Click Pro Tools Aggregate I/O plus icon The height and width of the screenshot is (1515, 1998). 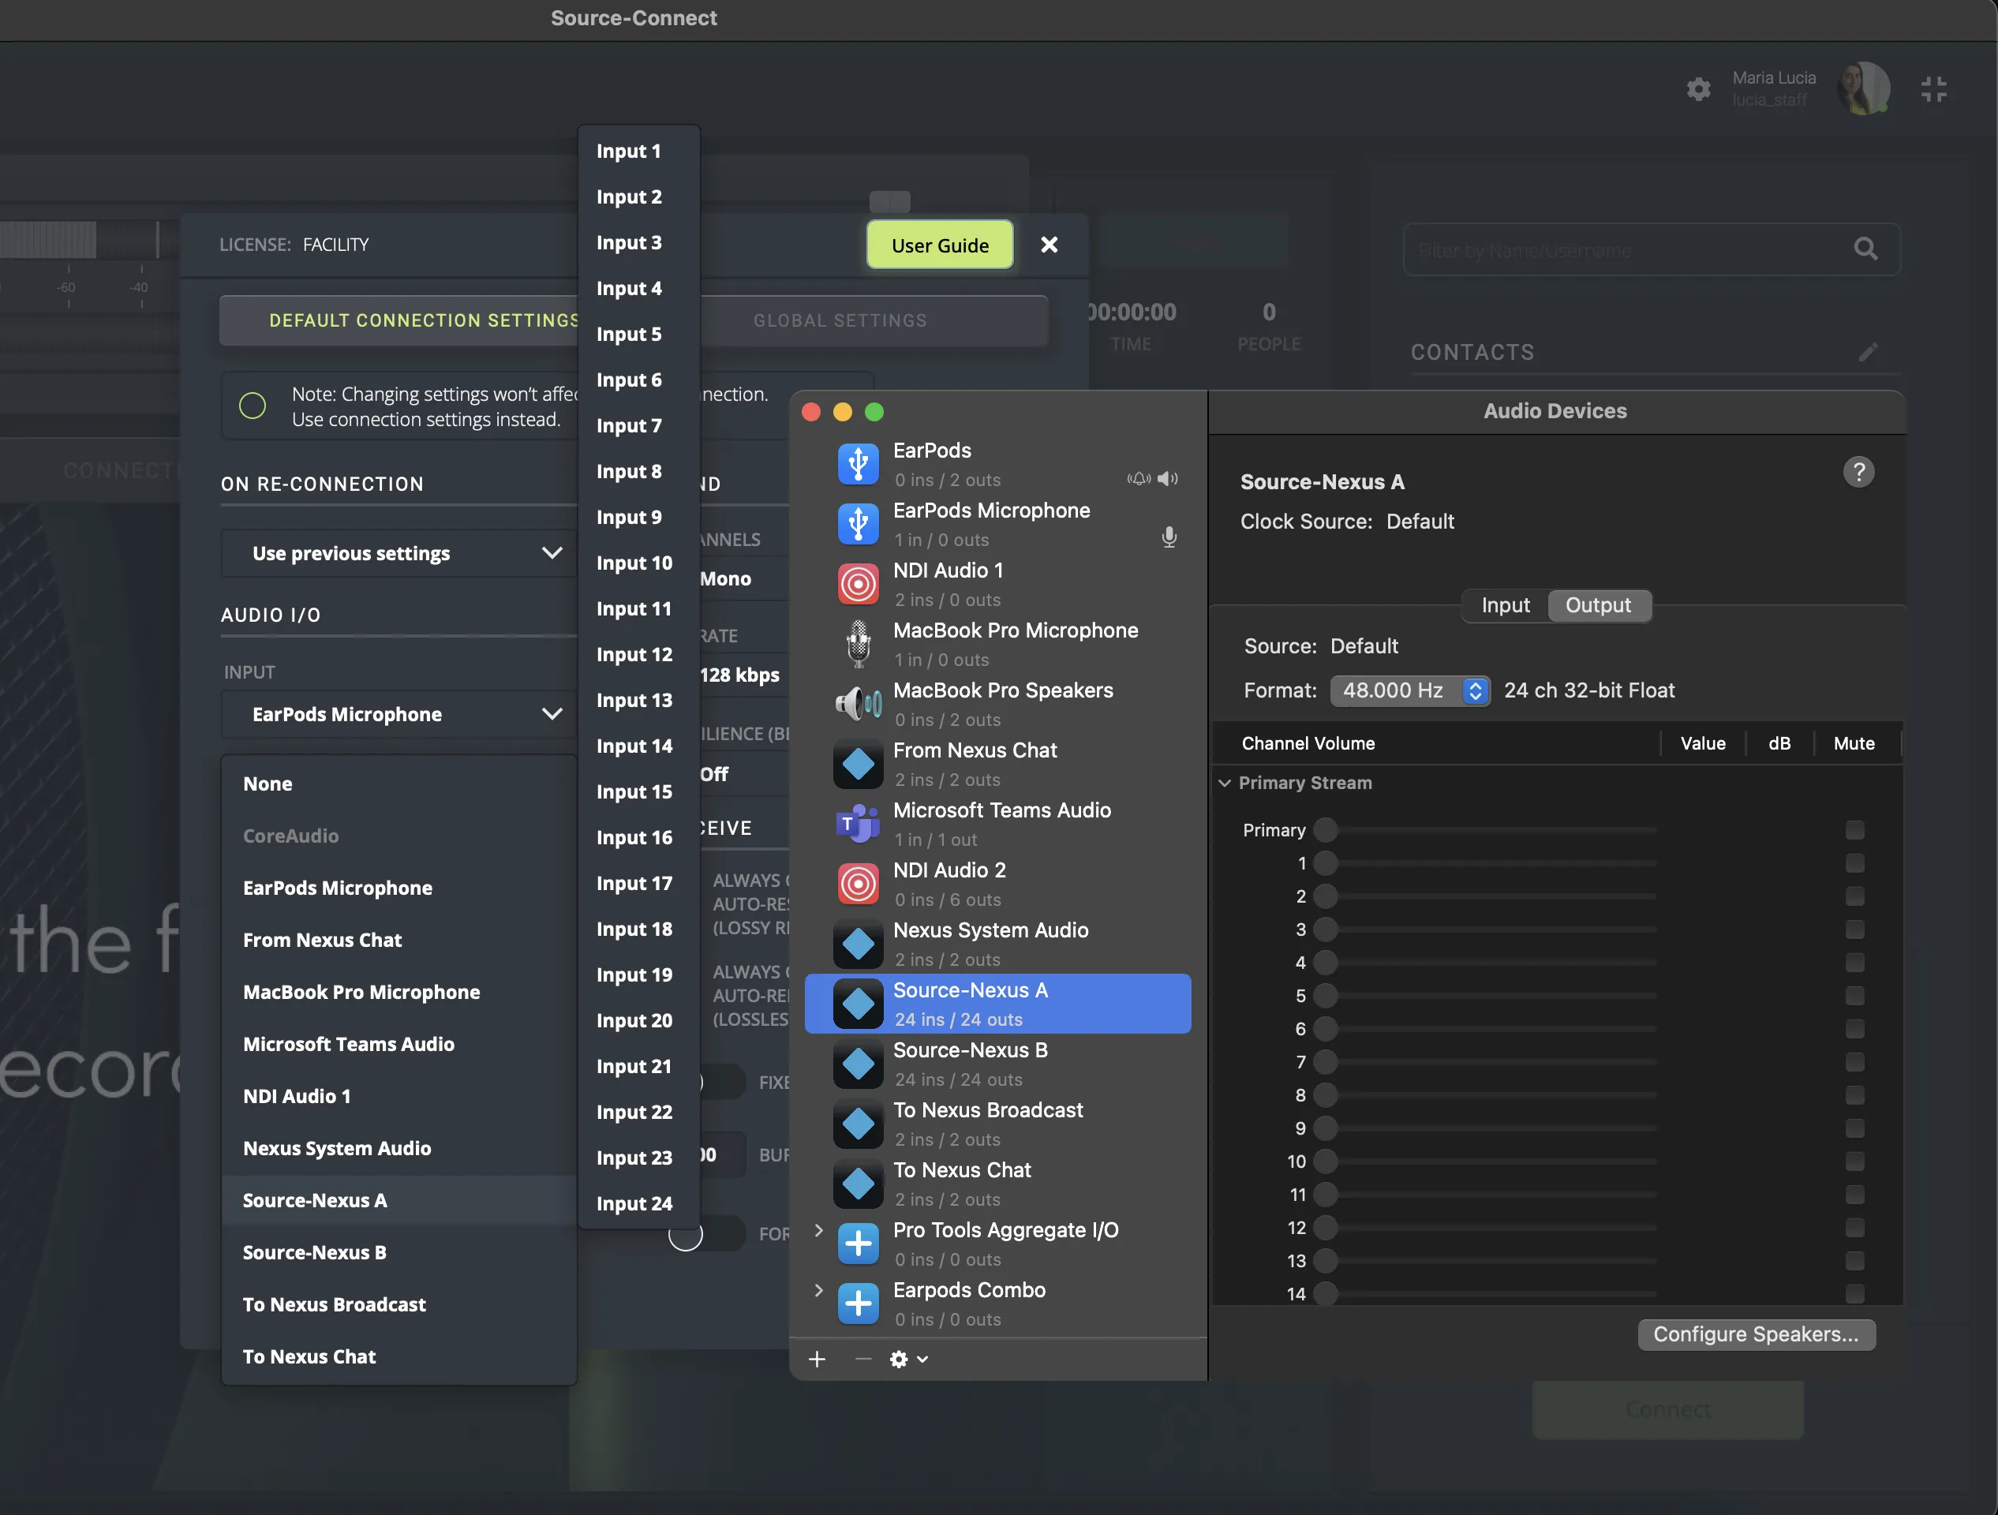(x=858, y=1244)
